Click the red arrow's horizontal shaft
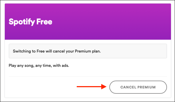The image size is (175, 102). click(x=89, y=87)
